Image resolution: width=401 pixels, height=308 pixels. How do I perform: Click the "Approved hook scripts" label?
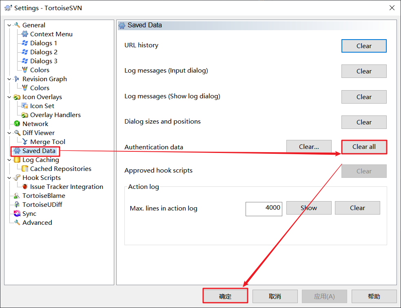(158, 171)
